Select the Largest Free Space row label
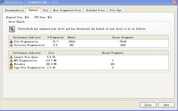 pyautogui.click(x=26, y=57)
